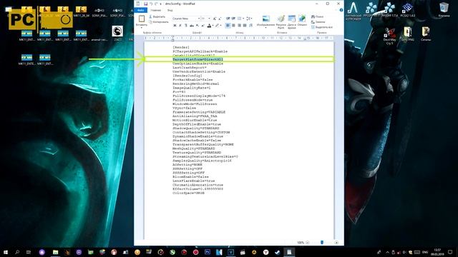The image size is (458, 257).
Task: Click Select all (Выделить все)
Action: [x=322, y=27]
